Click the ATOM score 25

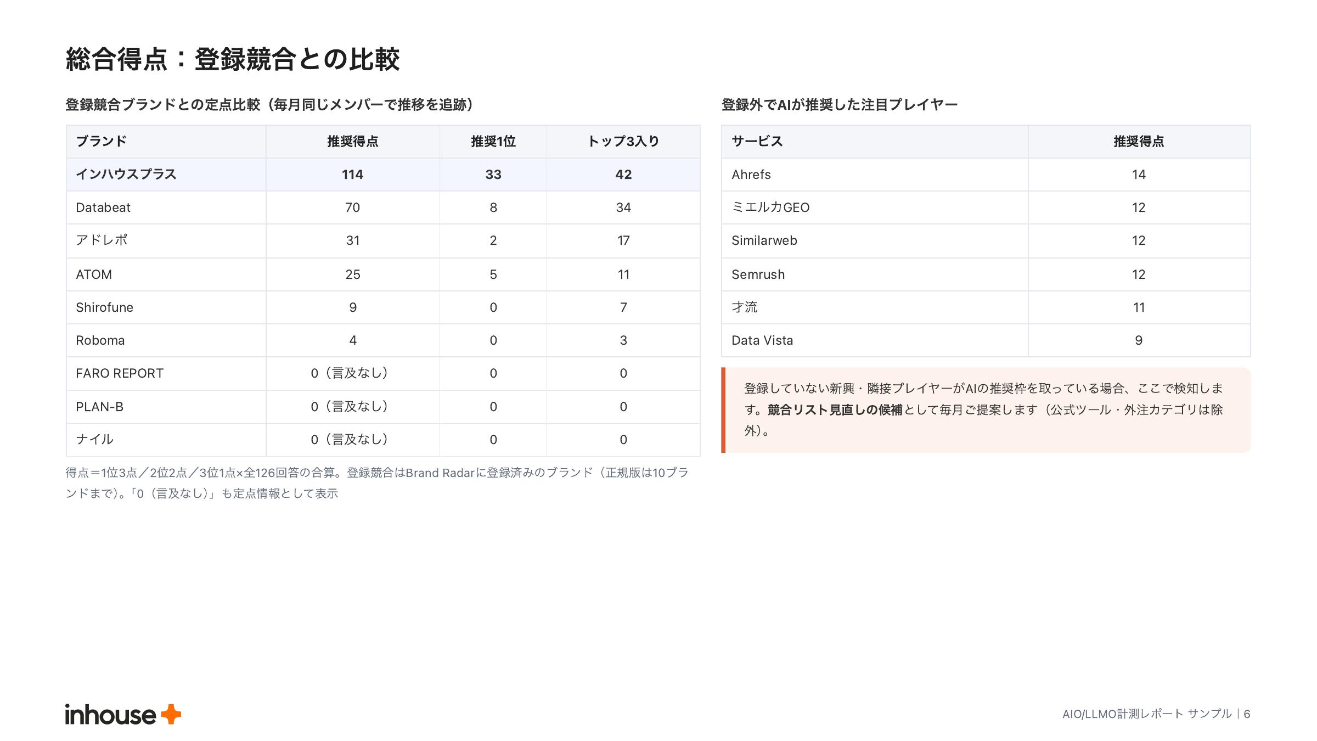353,274
